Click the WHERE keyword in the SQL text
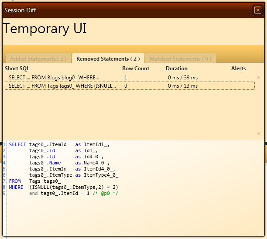267x239 pixels. pyautogui.click(x=16, y=187)
